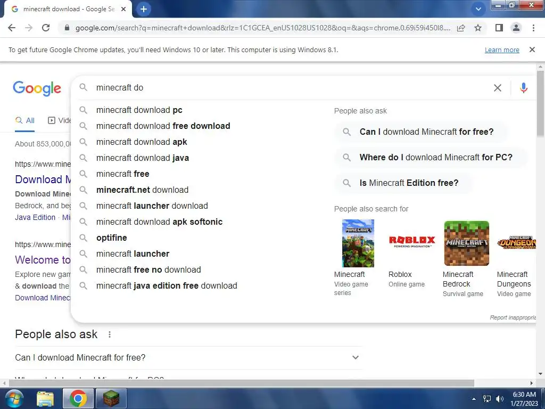Click the share this page icon
The image size is (545, 409).
coord(461,28)
